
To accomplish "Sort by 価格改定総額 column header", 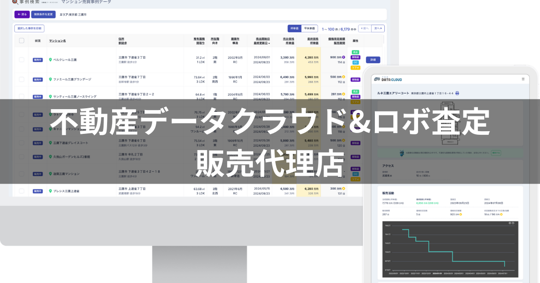I will tap(337, 39).
